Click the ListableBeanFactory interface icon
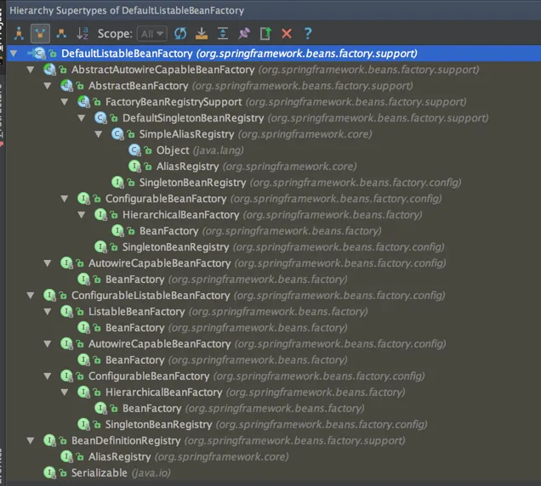The width and height of the screenshot is (541, 486). (x=68, y=312)
